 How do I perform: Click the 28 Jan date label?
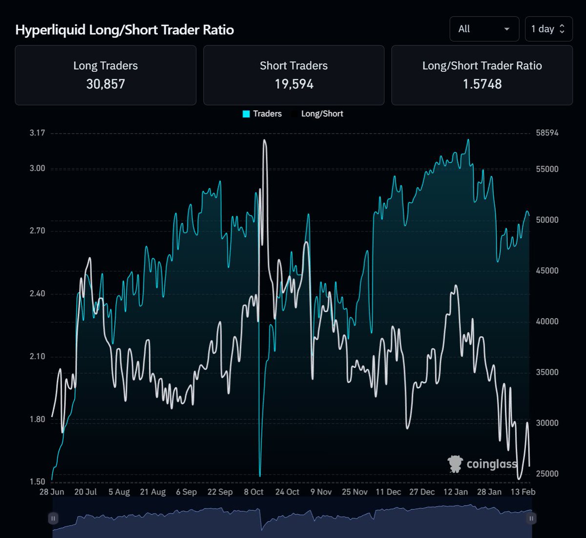489,492
